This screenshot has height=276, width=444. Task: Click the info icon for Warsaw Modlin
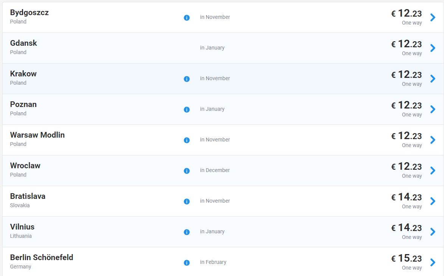click(186, 140)
